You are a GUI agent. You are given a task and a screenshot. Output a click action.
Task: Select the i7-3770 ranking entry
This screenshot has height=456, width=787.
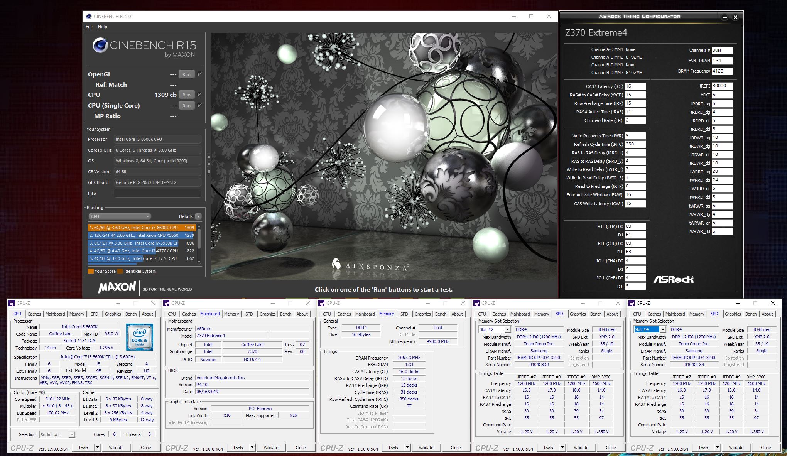(142, 258)
